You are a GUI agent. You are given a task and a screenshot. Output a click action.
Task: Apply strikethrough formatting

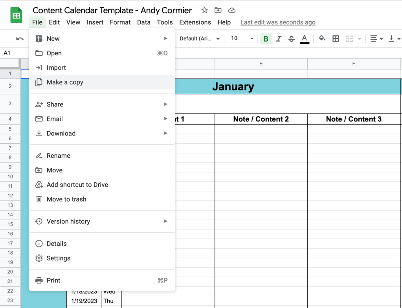[291, 38]
